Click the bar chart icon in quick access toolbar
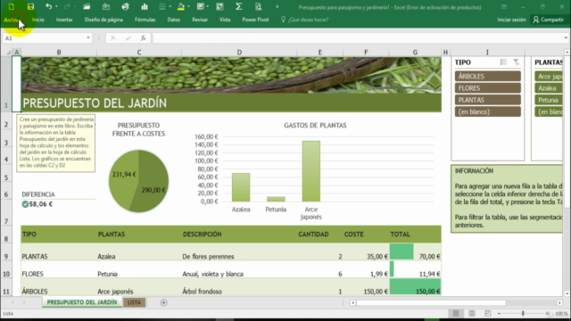 tap(145, 6)
